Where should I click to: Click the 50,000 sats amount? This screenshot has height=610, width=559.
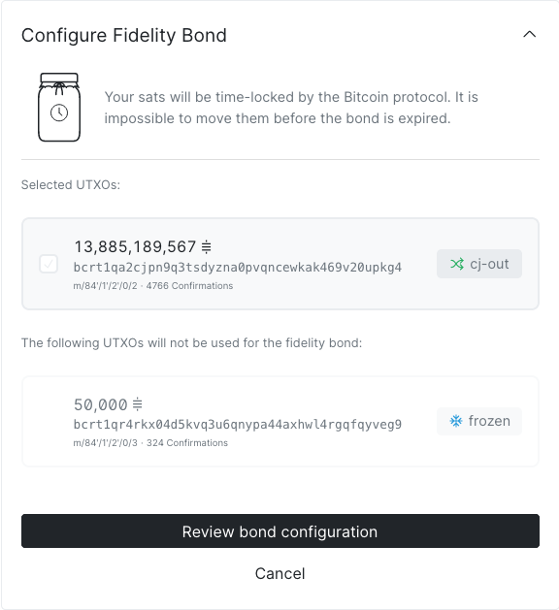[101, 404]
